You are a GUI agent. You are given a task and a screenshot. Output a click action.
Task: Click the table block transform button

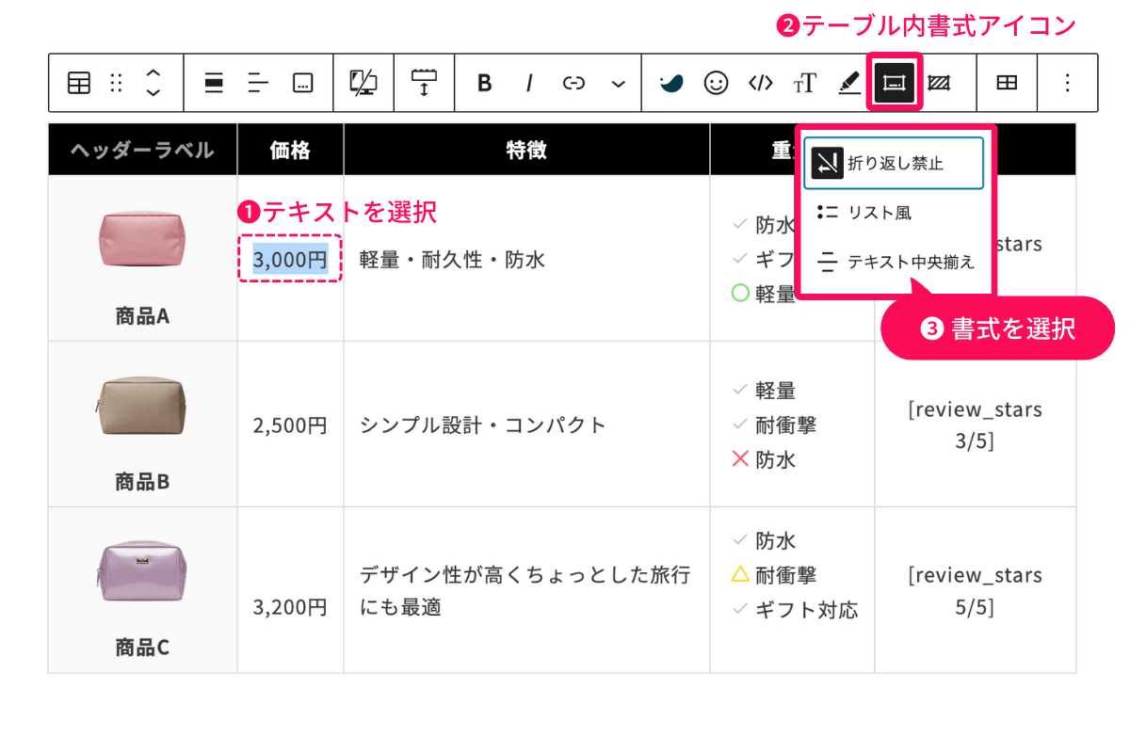pyautogui.click(x=78, y=83)
